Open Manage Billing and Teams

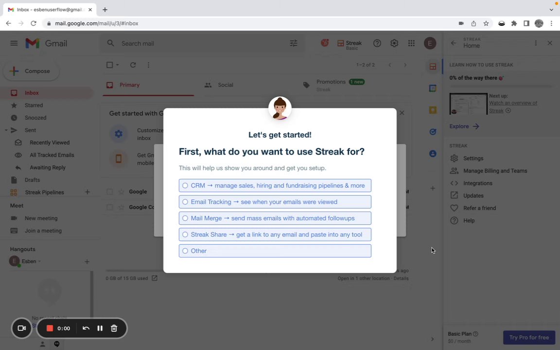click(495, 171)
